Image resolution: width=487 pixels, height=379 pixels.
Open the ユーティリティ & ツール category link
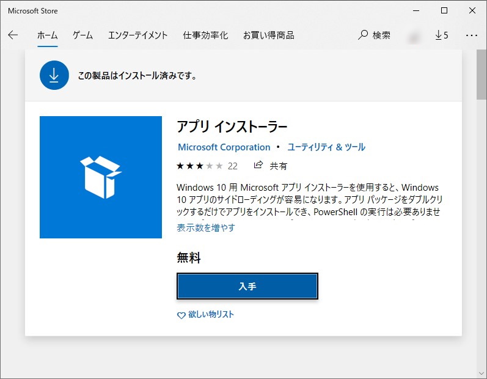[x=326, y=147]
